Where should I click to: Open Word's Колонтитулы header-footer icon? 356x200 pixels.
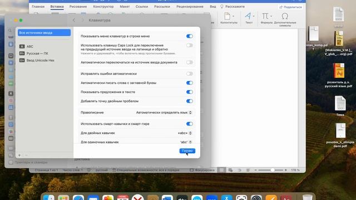[x=228, y=16]
